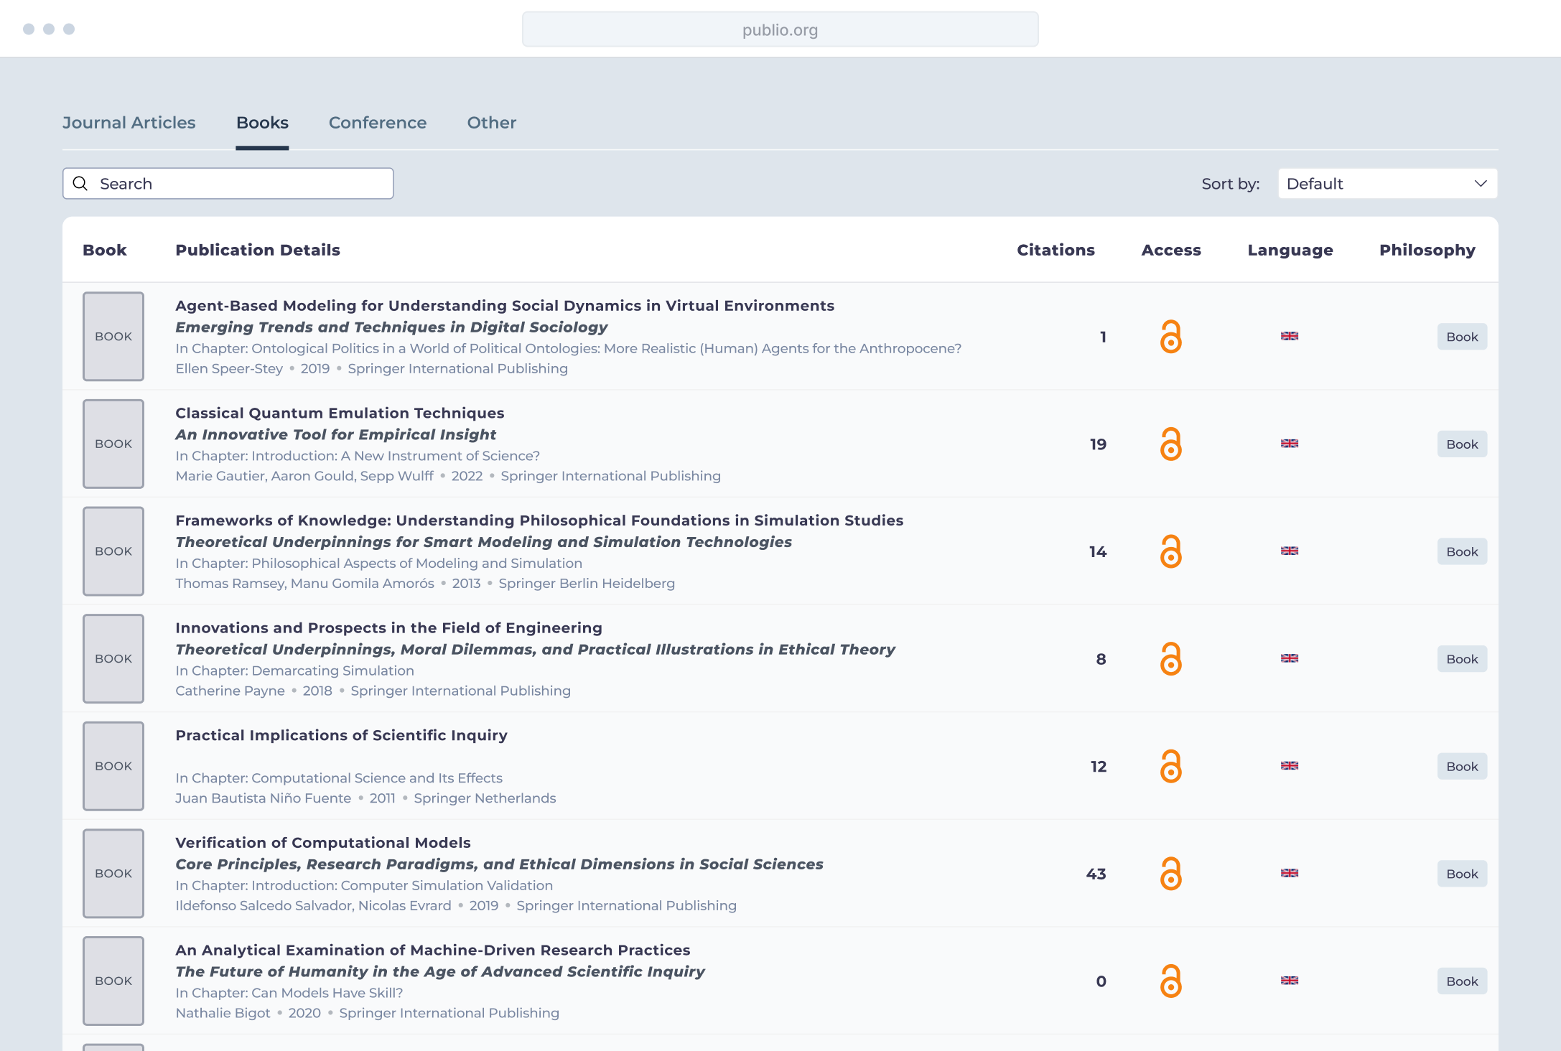1561x1051 pixels.
Task: Click Book tag on Verification of Computational Models row
Action: click(x=1461, y=874)
